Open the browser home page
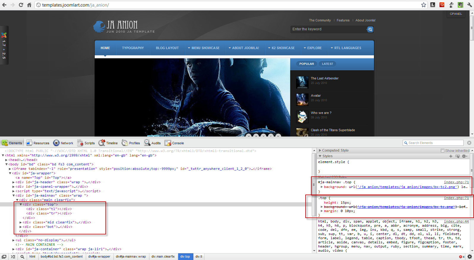The image size is (474, 260). coord(29,5)
